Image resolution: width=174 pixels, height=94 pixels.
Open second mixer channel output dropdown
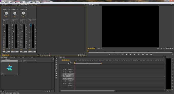pyautogui.click(x=15, y=9)
